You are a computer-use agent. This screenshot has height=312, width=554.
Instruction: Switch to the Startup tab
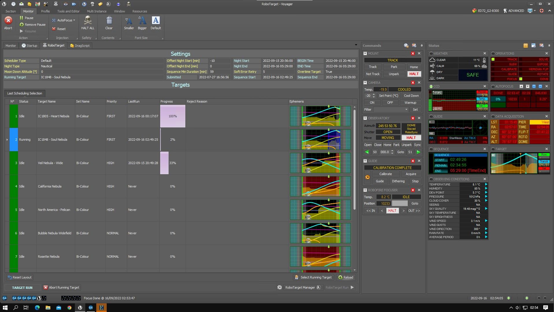(29, 46)
